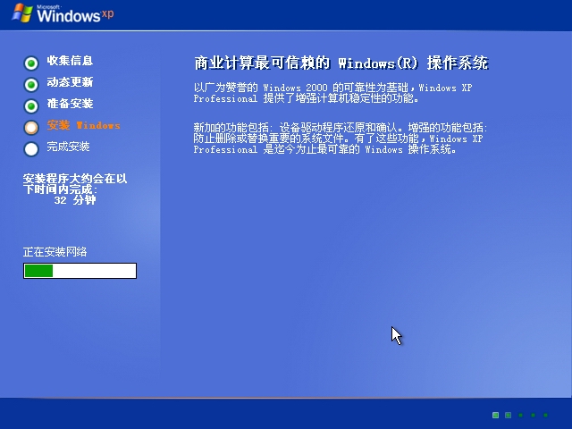This screenshot has height=429, width=572.
Task: Click the green bullet beside 准备安装
Action: [31, 105]
